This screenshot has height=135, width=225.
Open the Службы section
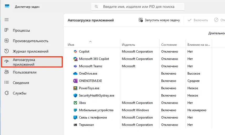coord(19,93)
